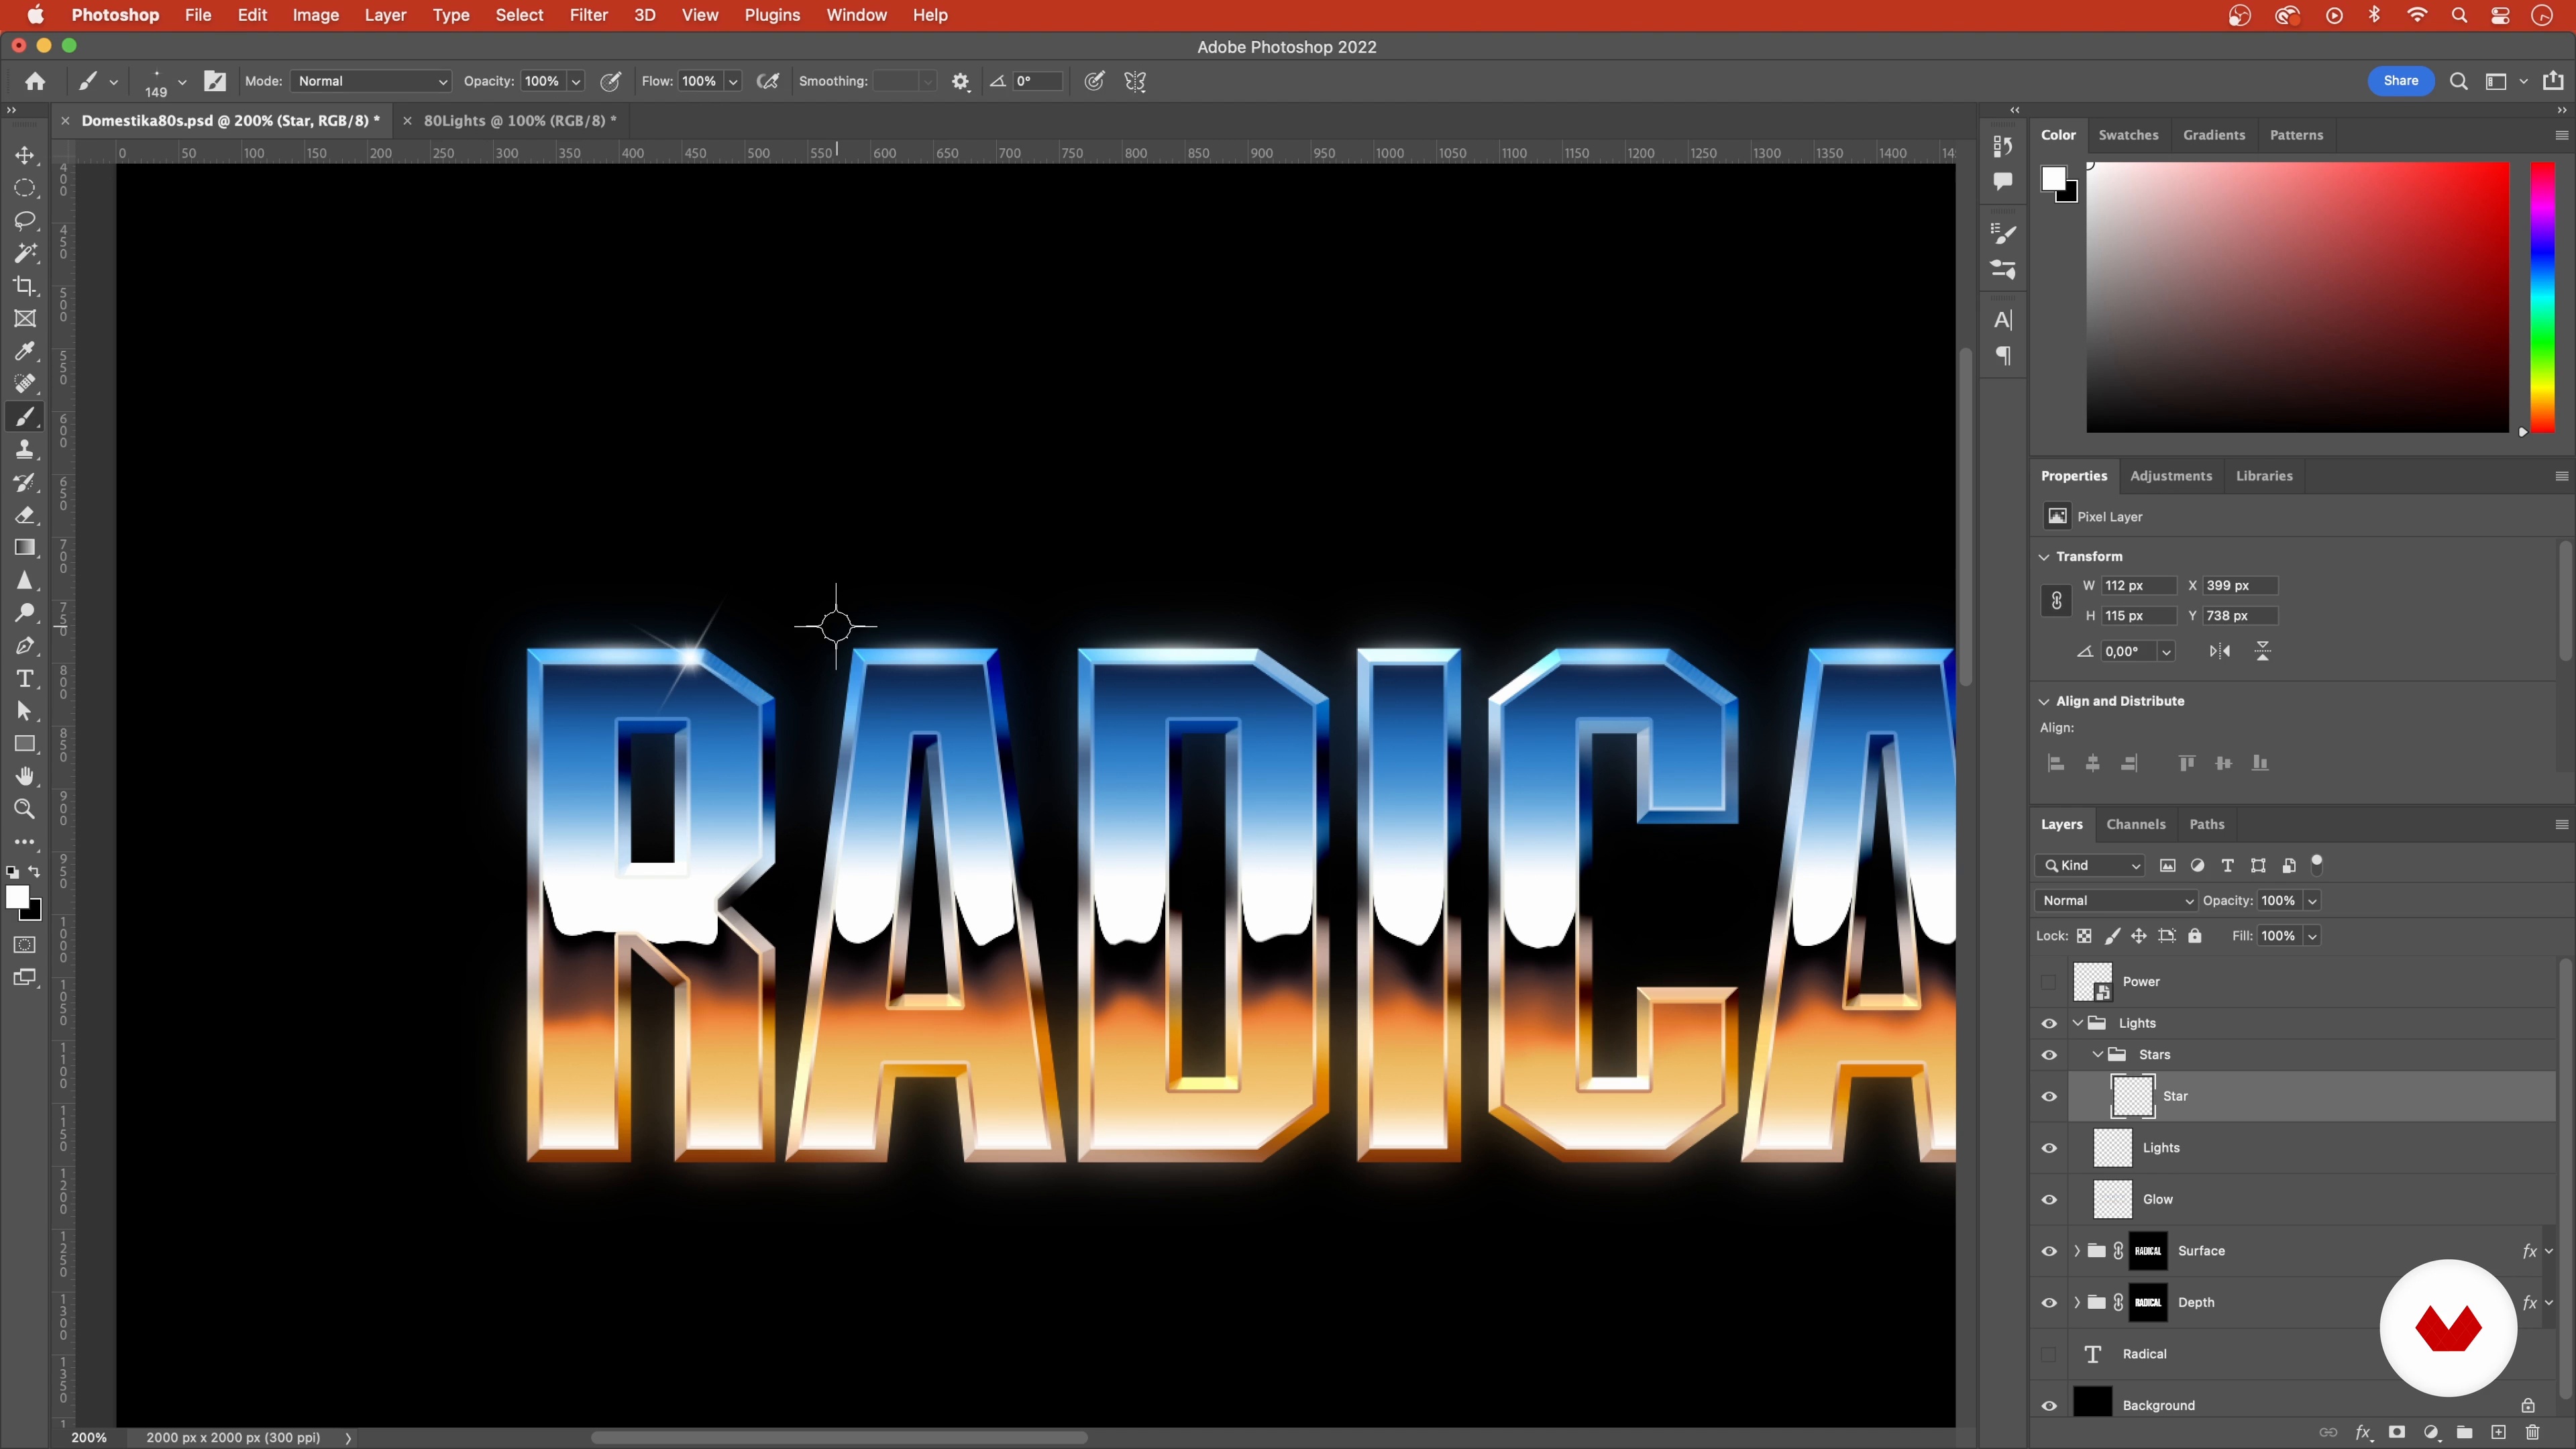The width and height of the screenshot is (2576, 1449).
Task: Select the Horizontal Type tool
Action: click(25, 679)
